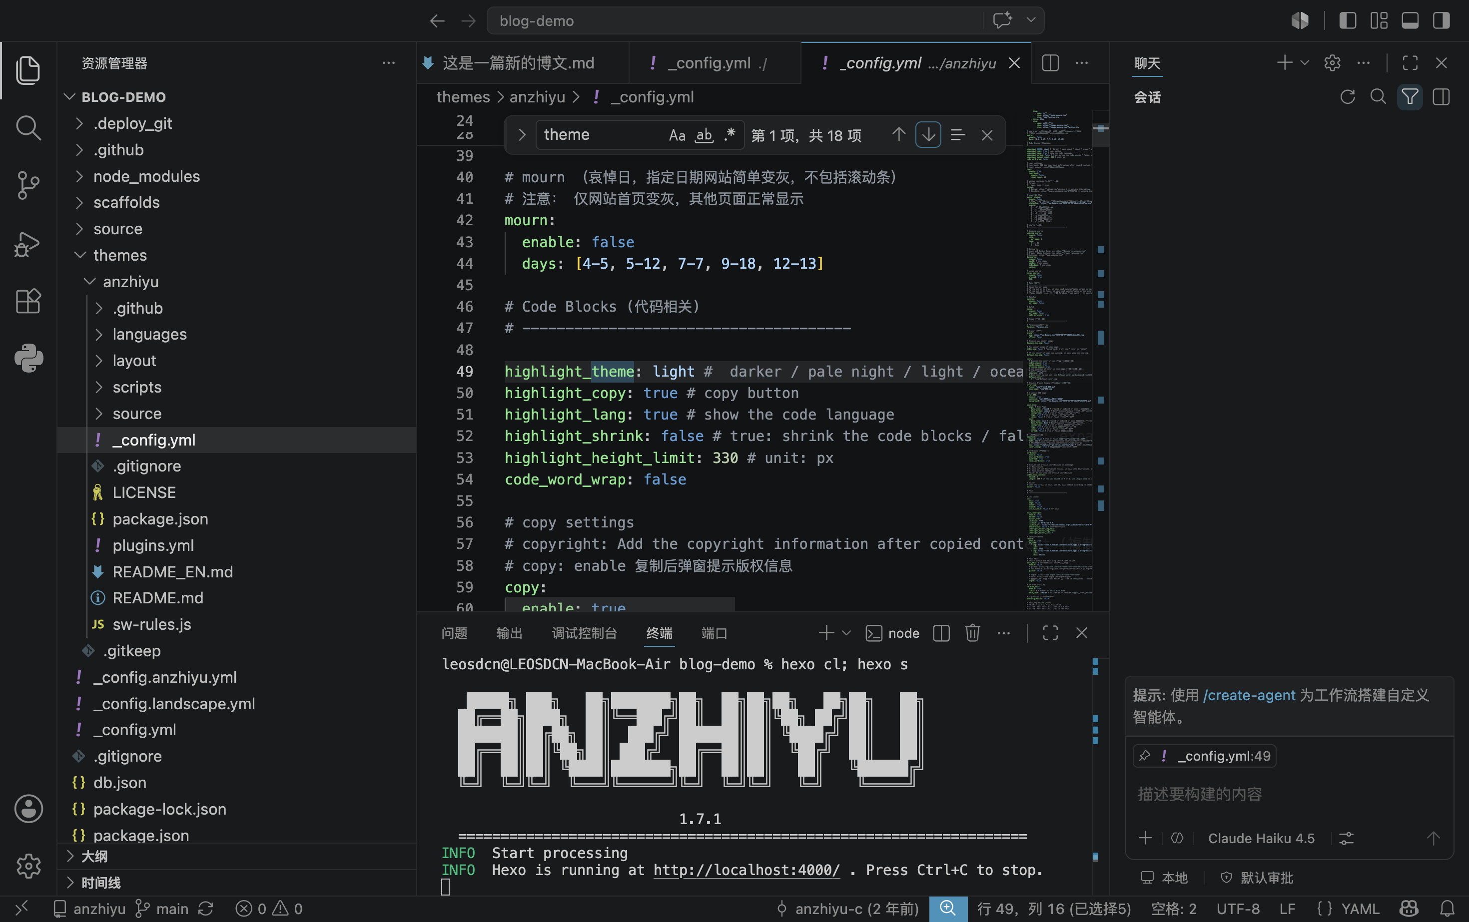
Task: Refresh the chat sessions list
Action: (1347, 97)
